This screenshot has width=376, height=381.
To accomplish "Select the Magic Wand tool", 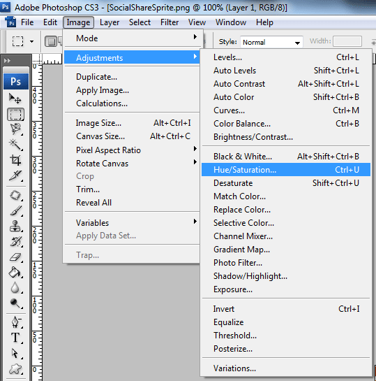I will tap(15, 145).
